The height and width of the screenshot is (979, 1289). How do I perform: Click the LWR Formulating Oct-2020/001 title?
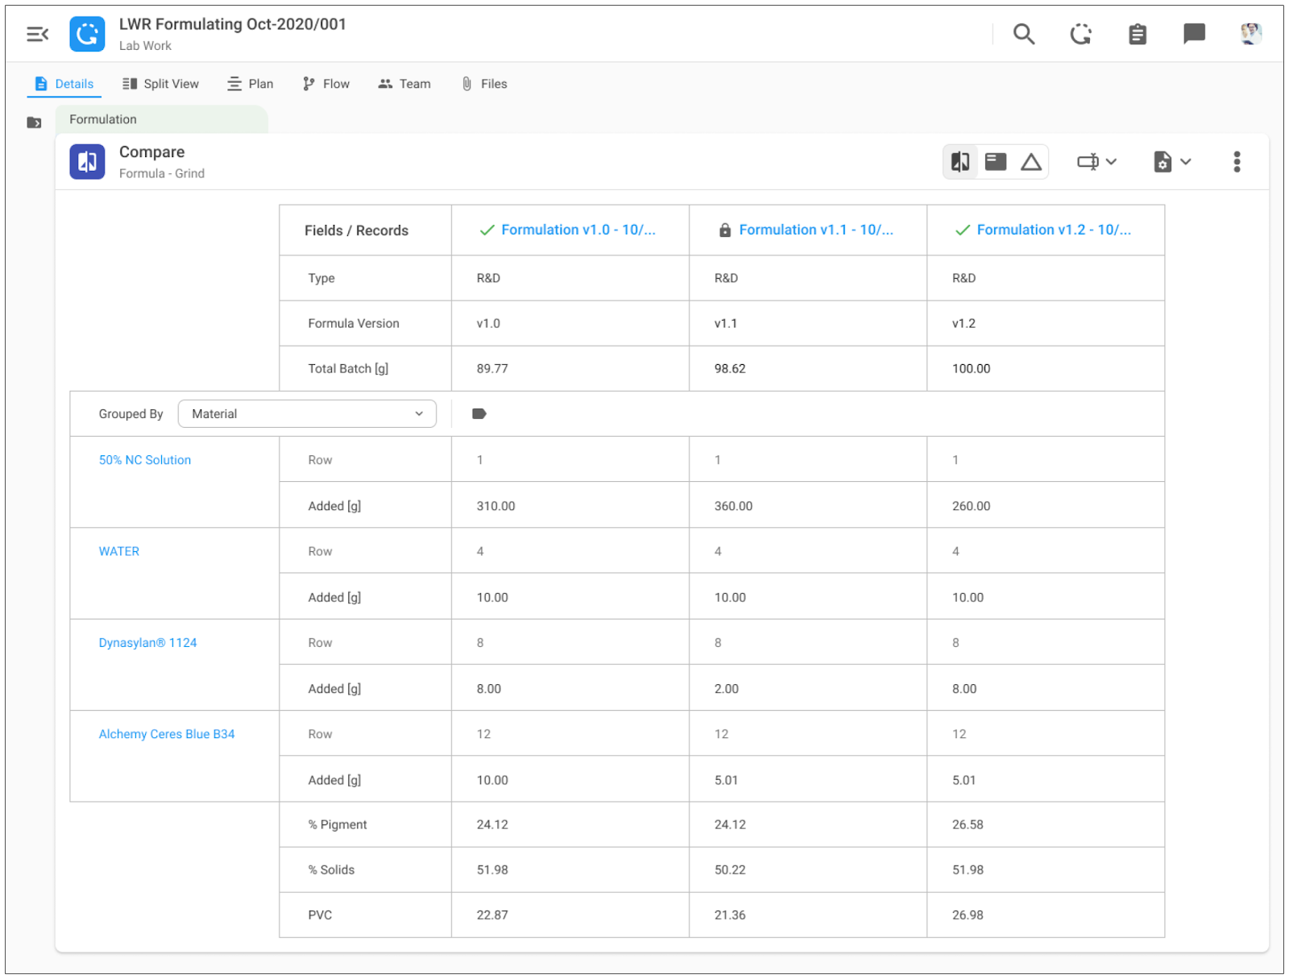pos(233,24)
